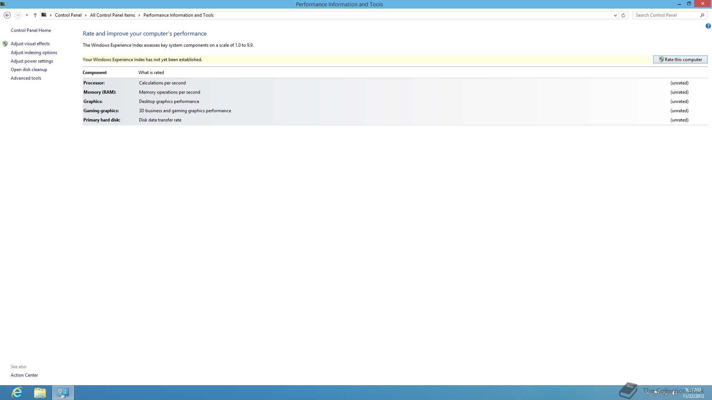Click the shield icon beside Adjust visual effects
The image size is (712, 400).
5,44
